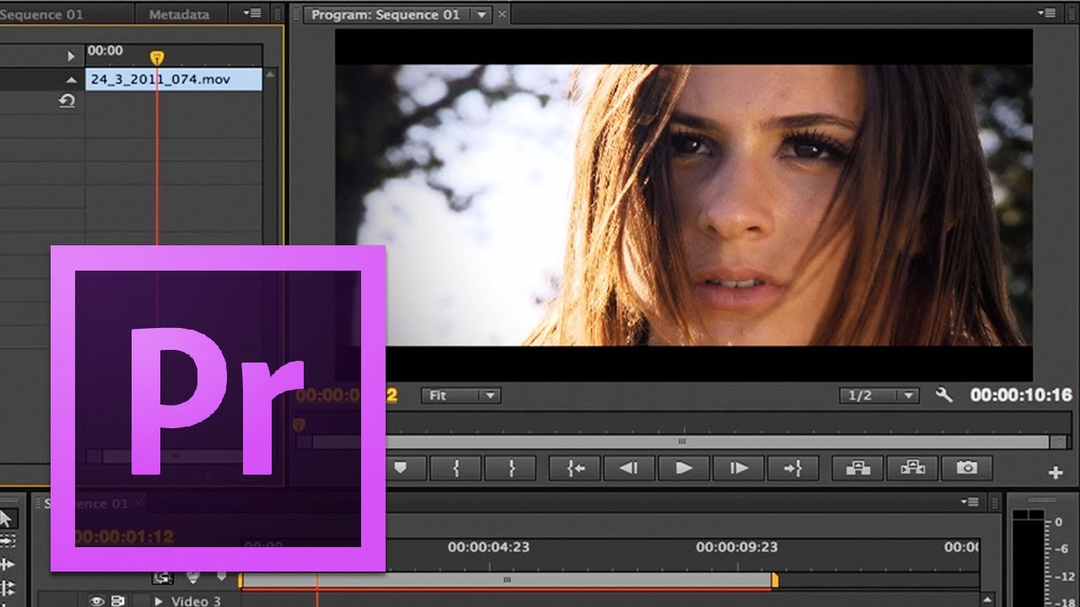Open the Fit zoom level dropdown
Viewport: 1080px width, 607px height.
point(462,395)
